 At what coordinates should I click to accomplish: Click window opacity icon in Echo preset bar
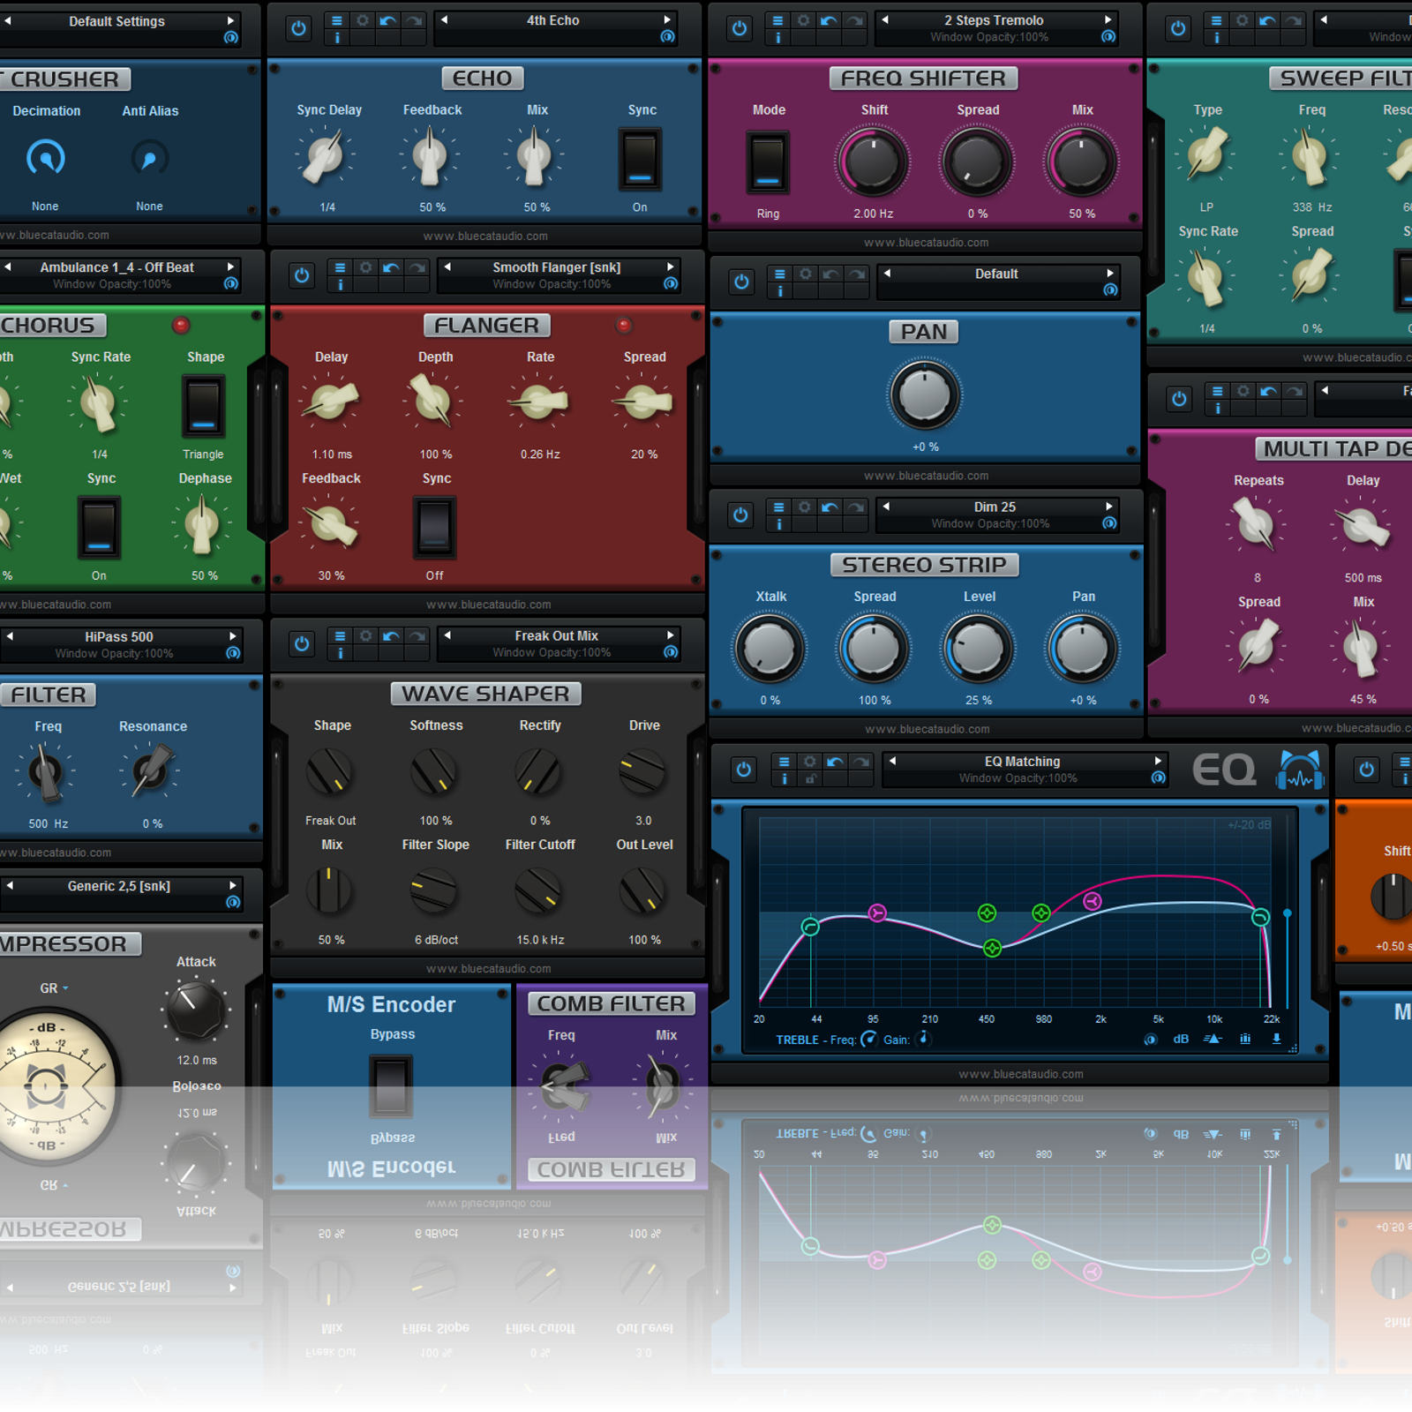[668, 36]
